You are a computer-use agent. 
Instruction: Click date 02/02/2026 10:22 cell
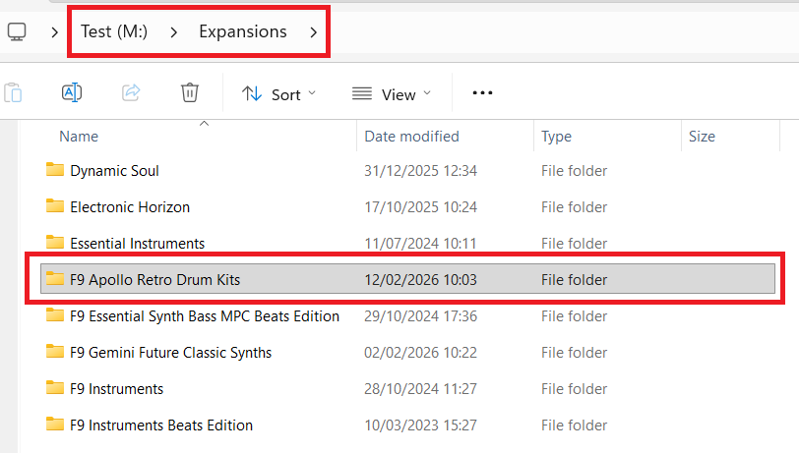tap(420, 353)
